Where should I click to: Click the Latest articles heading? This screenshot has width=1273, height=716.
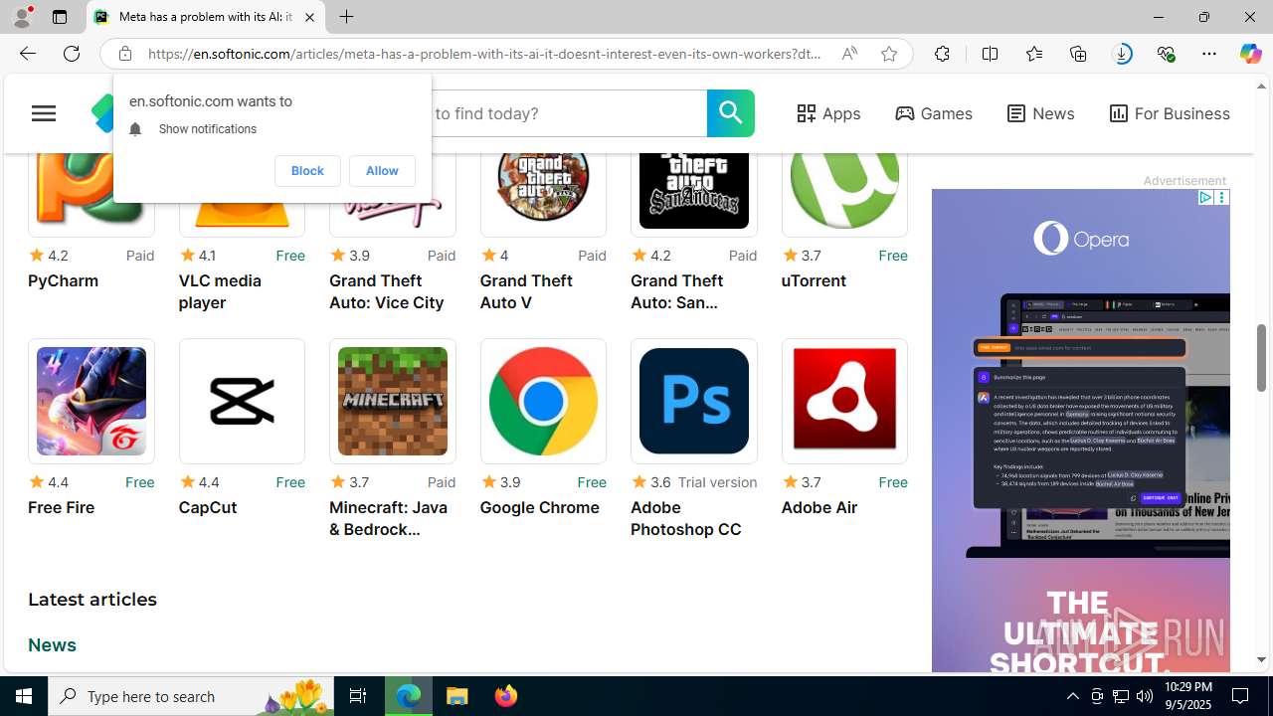click(x=91, y=600)
